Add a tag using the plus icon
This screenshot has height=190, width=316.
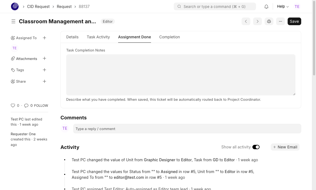(x=44, y=70)
